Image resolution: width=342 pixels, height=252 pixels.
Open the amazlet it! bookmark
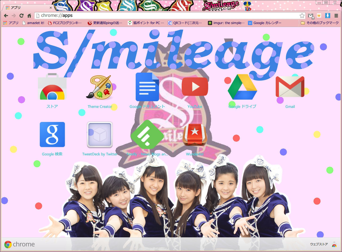pos(33,23)
